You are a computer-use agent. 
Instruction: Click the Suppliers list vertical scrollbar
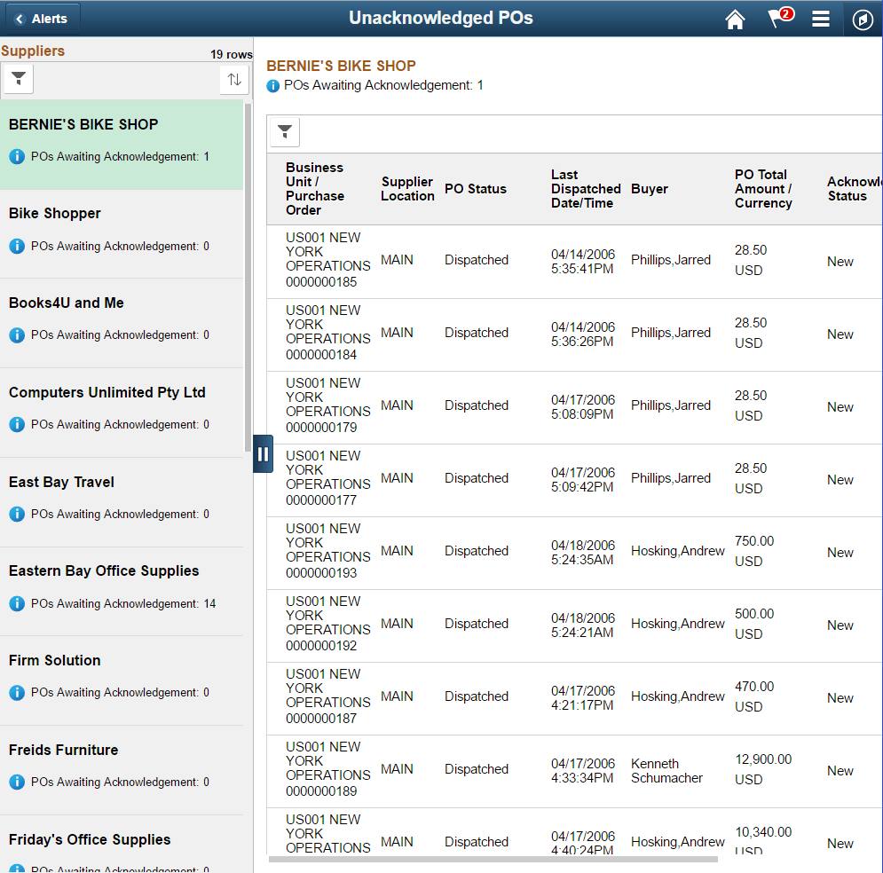coord(248,276)
